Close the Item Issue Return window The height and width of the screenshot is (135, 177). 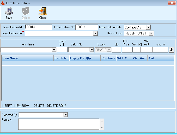click(171, 3)
